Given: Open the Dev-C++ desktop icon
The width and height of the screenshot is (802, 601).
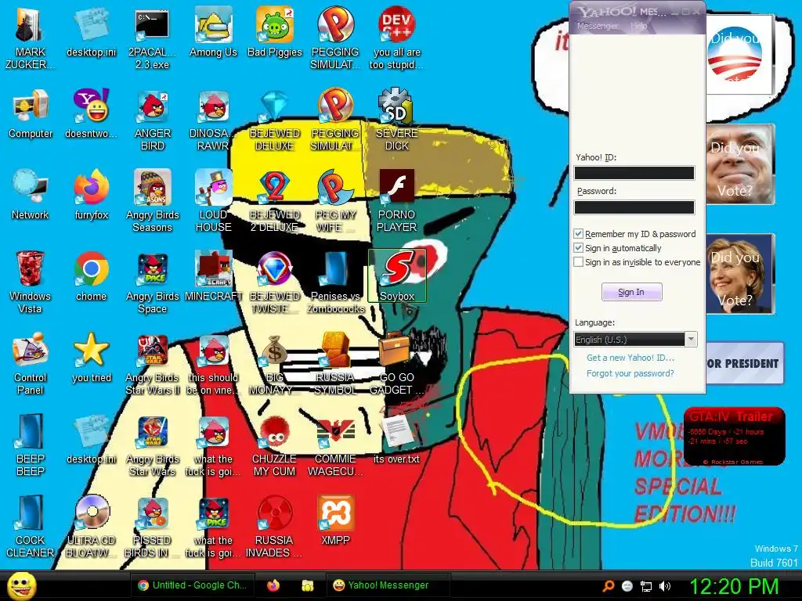Looking at the screenshot, I should [397, 38].
